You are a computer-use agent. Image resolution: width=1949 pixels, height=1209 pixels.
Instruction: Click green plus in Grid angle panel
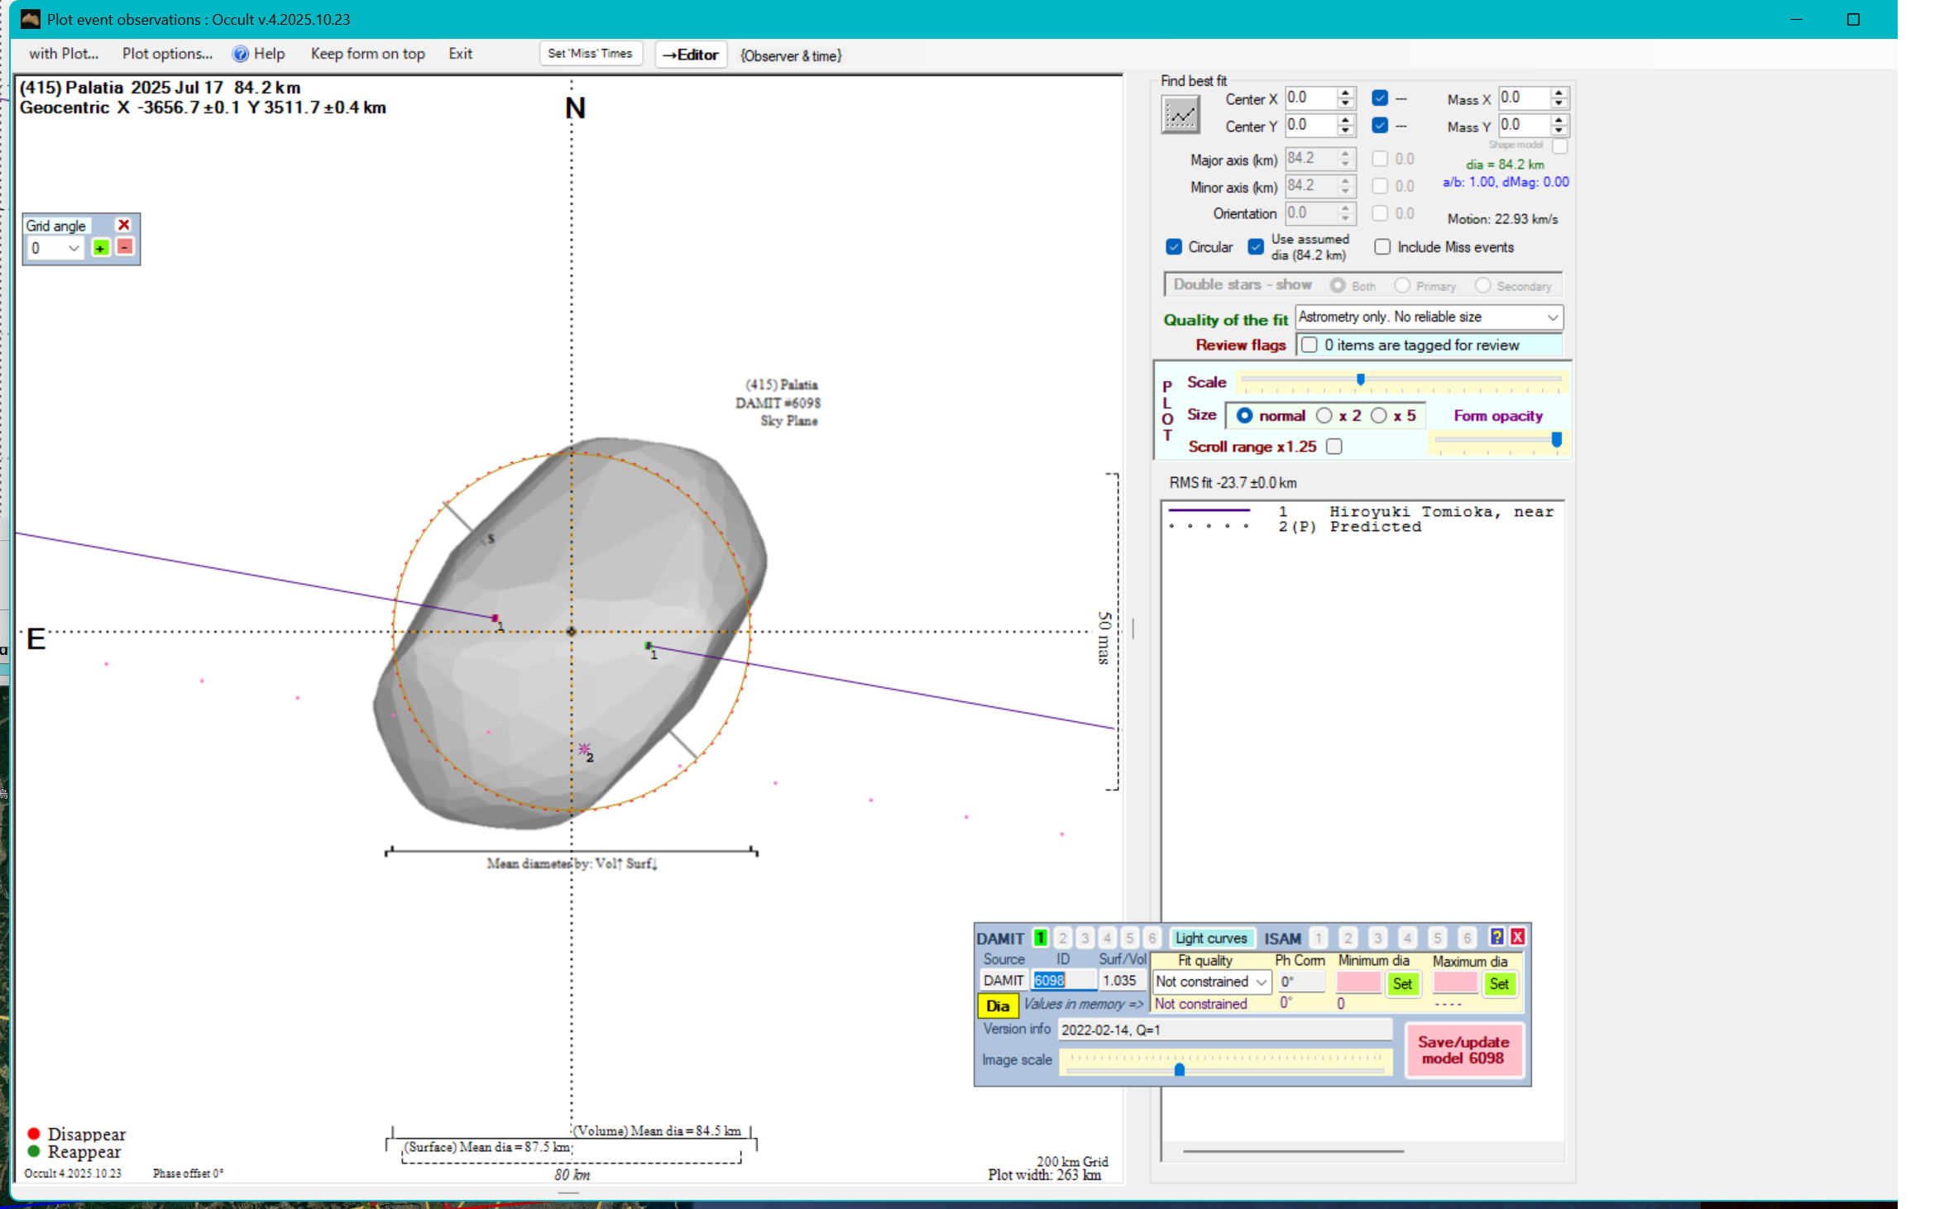click(x=100, y=247)
